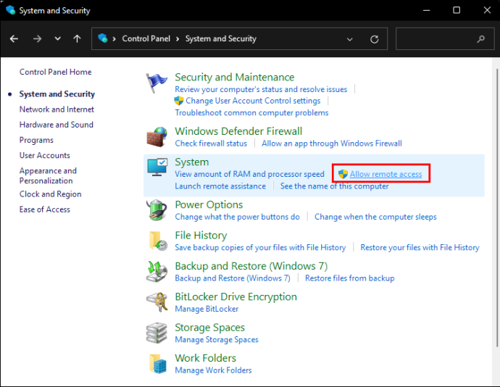Open the File History heading
The width and height of the screenshot is (500, 387).
pos(201,236)
